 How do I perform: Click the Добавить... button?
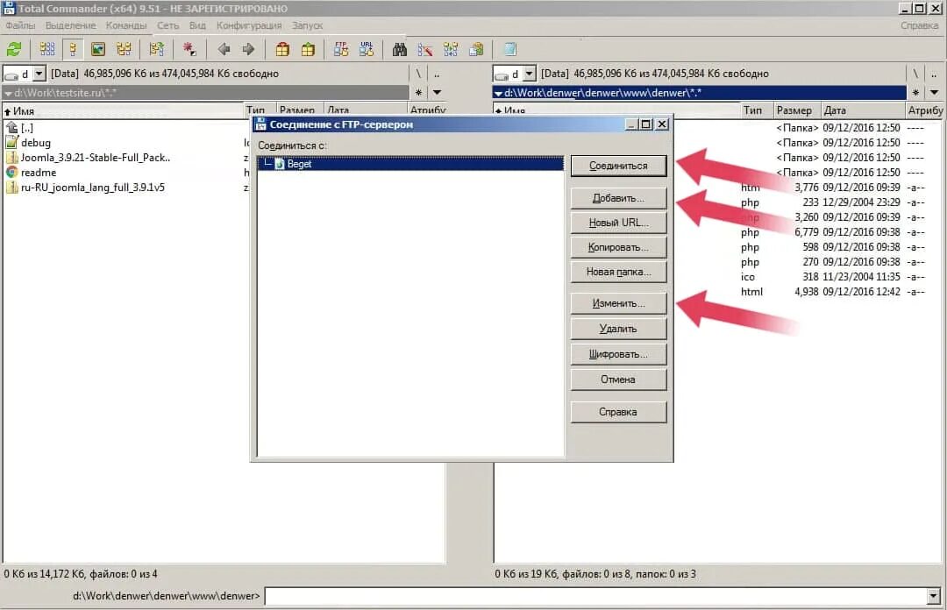(618, 198)
